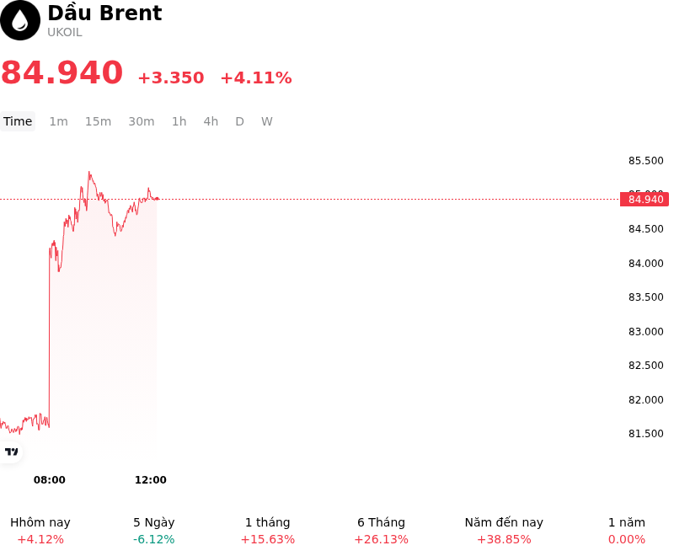
Task: Select the 1h timeframe
Action: coord(179,121)
